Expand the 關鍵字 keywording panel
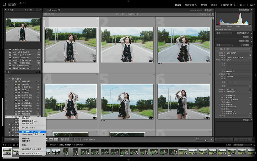This screenshot has height=161, width=257. pyautogui.click(x=251, y=37)
